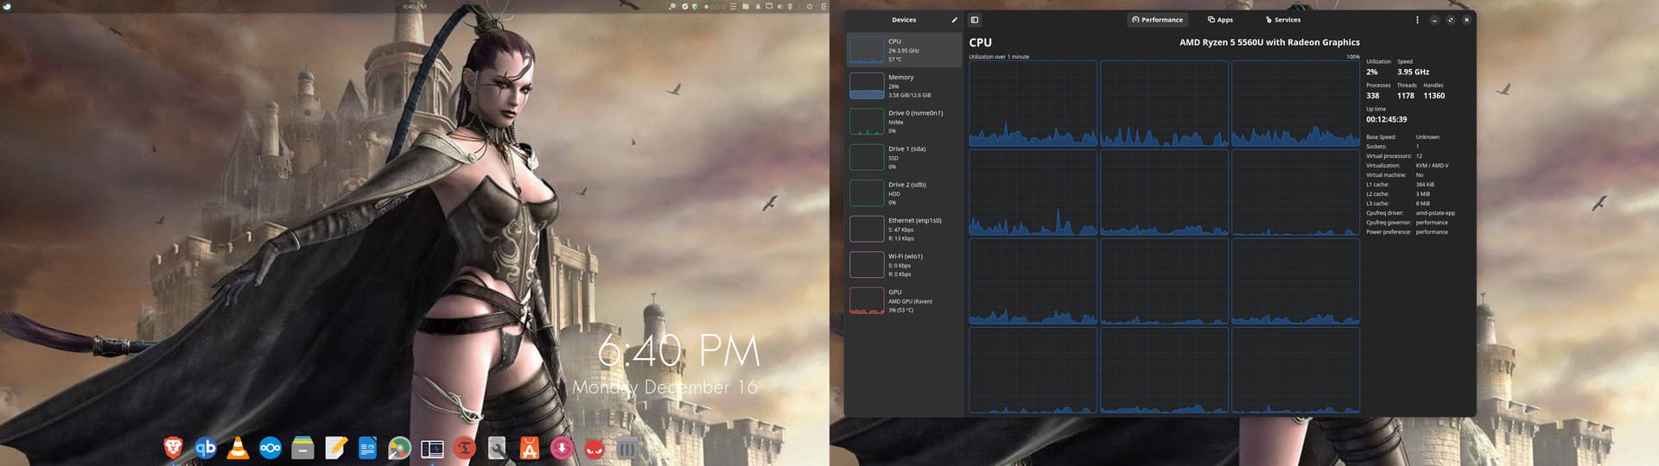Open the orange software store icon
This screenshot has width=1659, height=466.
[x=529, y=447]
